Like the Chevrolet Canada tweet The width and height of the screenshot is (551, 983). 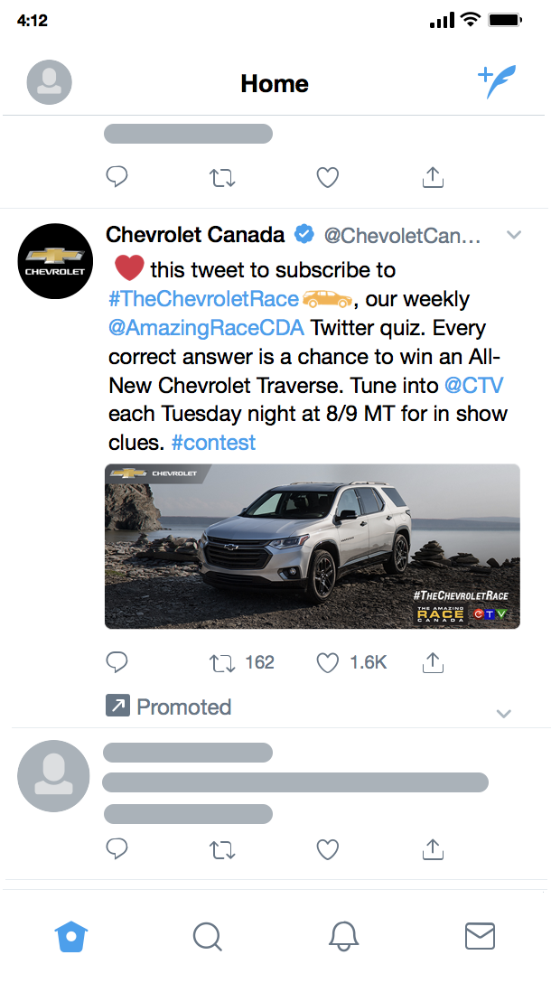tap(328, 663)
